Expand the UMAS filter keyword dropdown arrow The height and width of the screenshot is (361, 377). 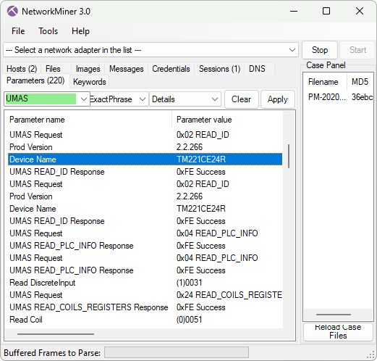(83, 99)
